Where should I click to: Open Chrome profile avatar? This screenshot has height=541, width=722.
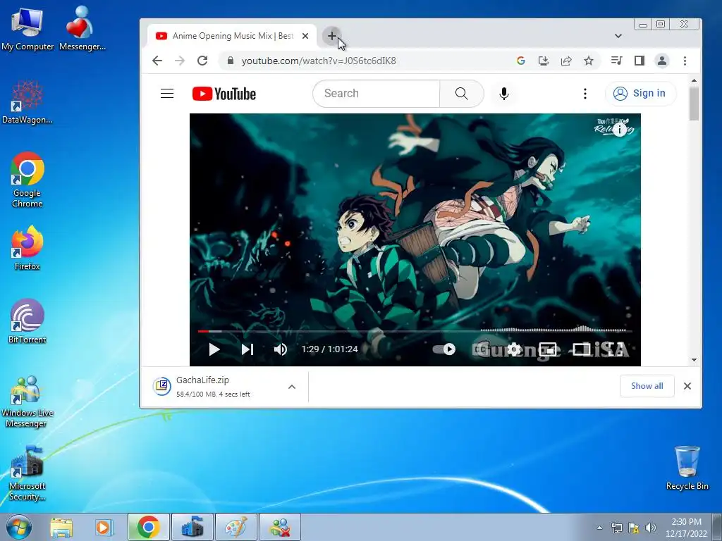click(x=661, y=61)
